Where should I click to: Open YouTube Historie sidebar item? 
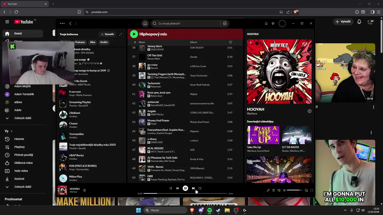[23, 139]
